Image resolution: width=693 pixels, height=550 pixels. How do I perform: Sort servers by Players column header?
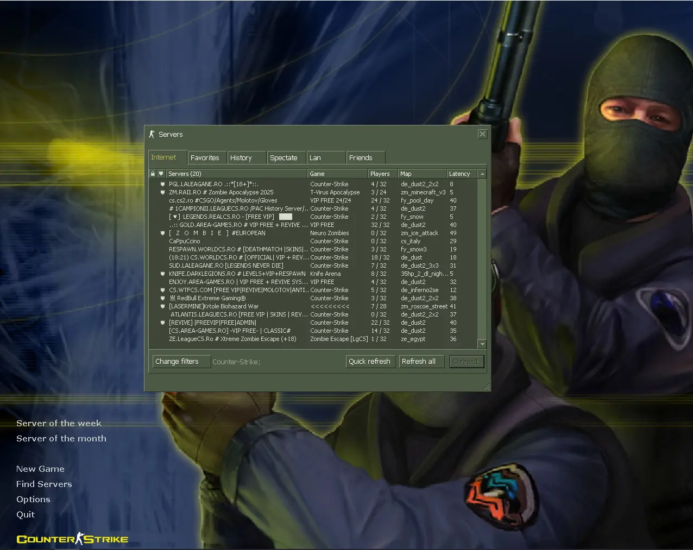click(382, 174)
